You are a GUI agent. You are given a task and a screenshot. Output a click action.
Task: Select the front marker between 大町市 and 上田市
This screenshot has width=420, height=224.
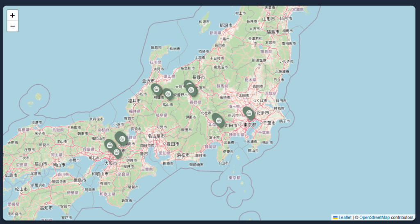191,90
